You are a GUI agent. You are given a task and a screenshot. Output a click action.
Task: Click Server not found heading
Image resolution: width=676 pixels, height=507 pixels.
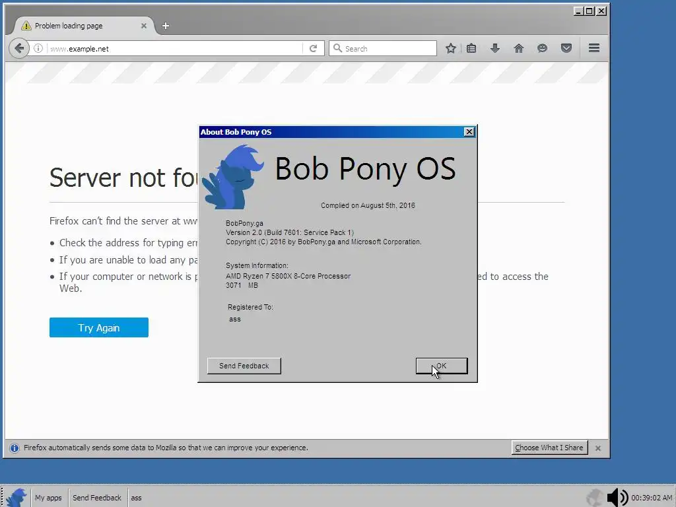coord(123,178)
